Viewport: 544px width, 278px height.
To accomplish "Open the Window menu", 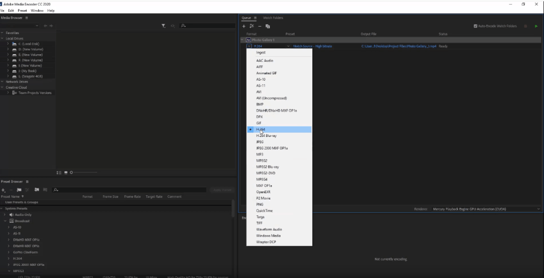I will (x=37, y=11).
